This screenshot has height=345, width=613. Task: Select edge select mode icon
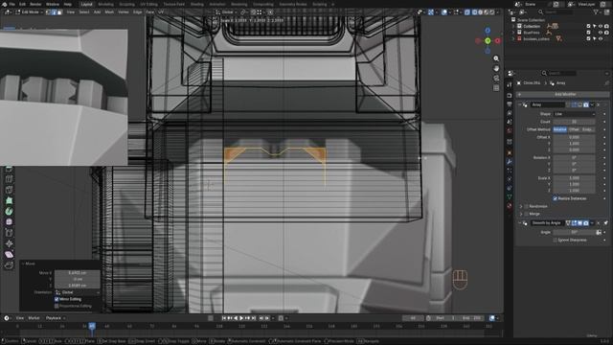point(54,12)
